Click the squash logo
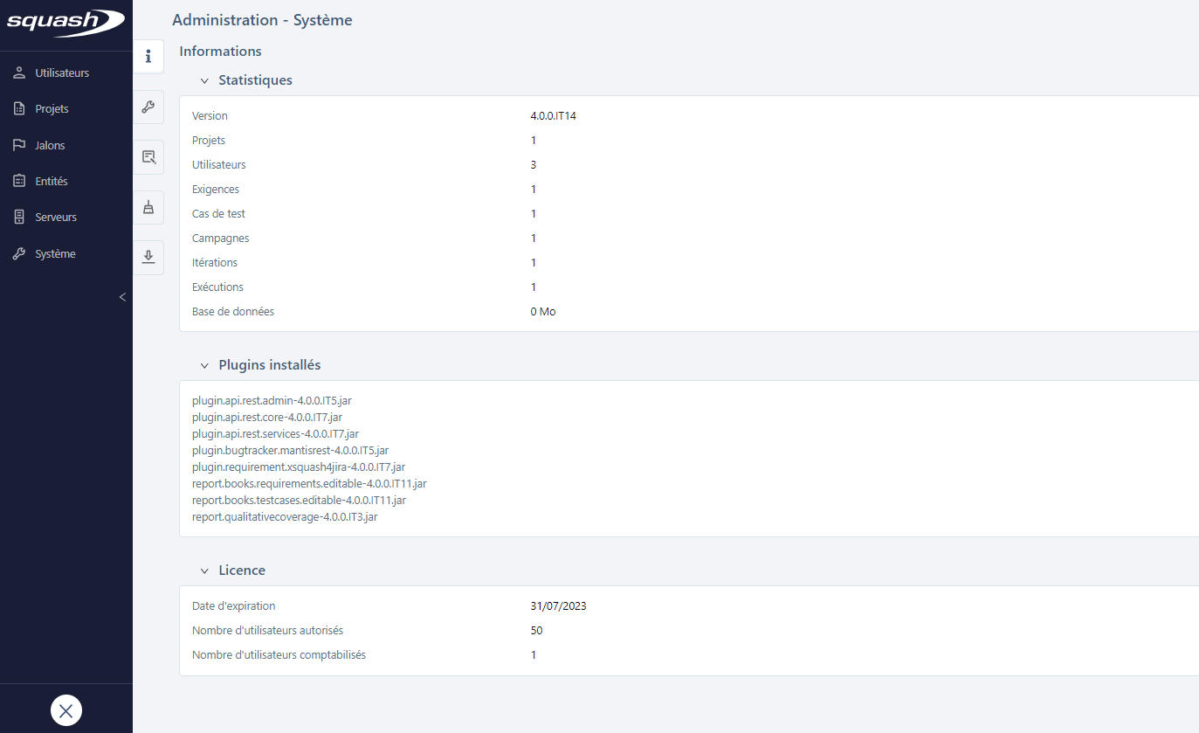Image resolution: width=1199 pixels, height=733 pixels. coord(65,24)
